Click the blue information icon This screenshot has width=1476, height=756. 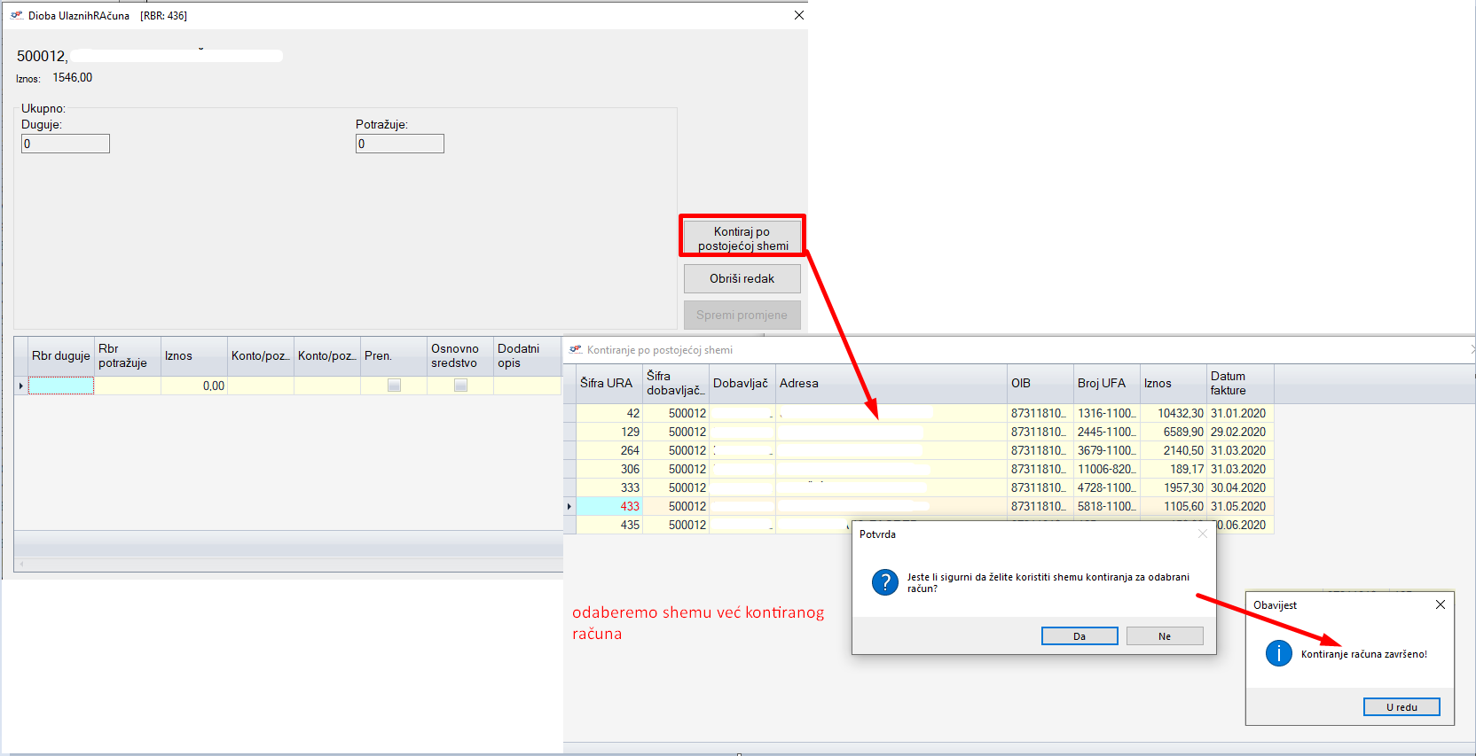[1278, 654]
